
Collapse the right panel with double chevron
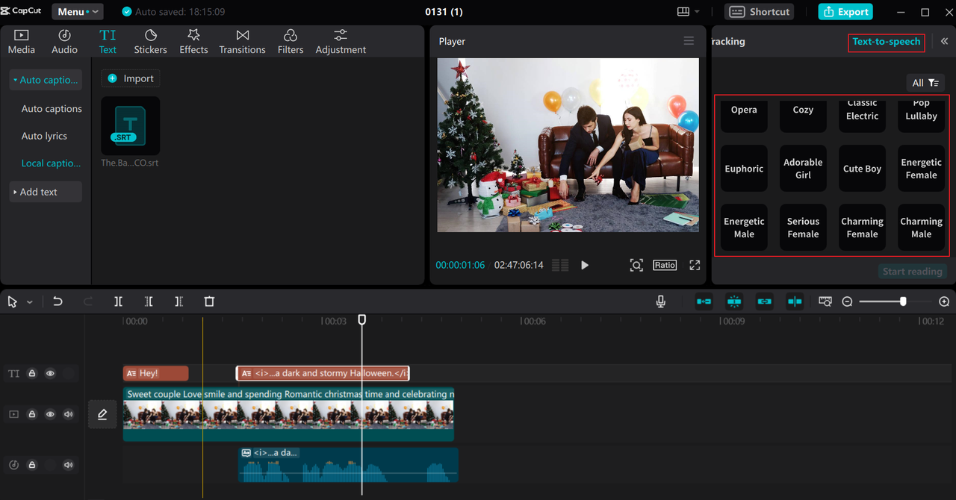pyautogui.click(x=944, y=42)
